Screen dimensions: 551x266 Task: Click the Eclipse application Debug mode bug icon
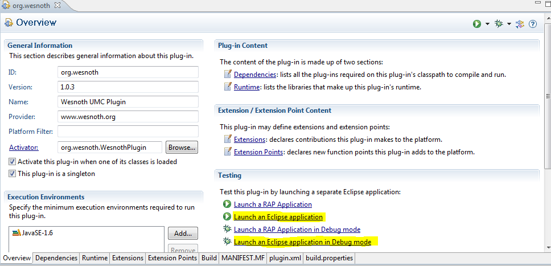[227, 242]
